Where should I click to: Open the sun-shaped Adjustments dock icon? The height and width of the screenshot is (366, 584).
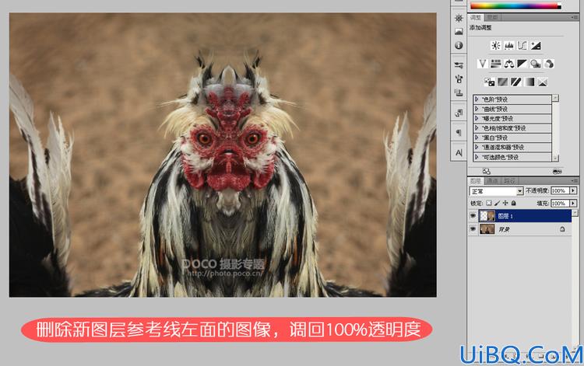pos(459,18)
